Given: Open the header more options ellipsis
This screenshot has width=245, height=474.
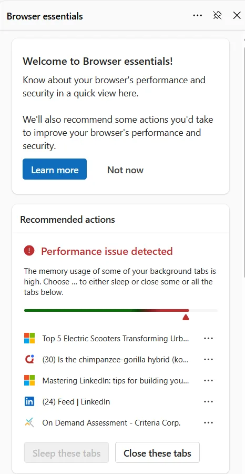Looking at the screenshot, I should pyautogui.click(x=198, y=15).
